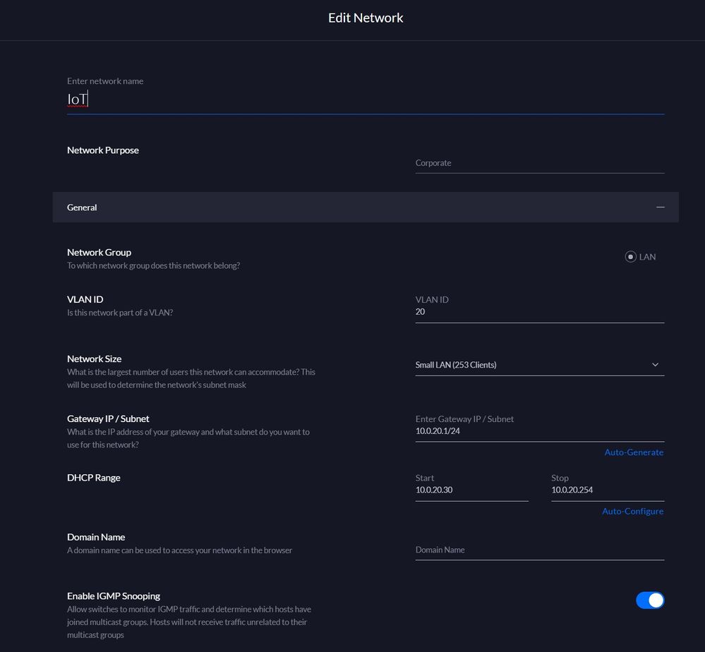
Task: Click the Gateway IP / Subnet heading
Action: [x=108, y=418]
